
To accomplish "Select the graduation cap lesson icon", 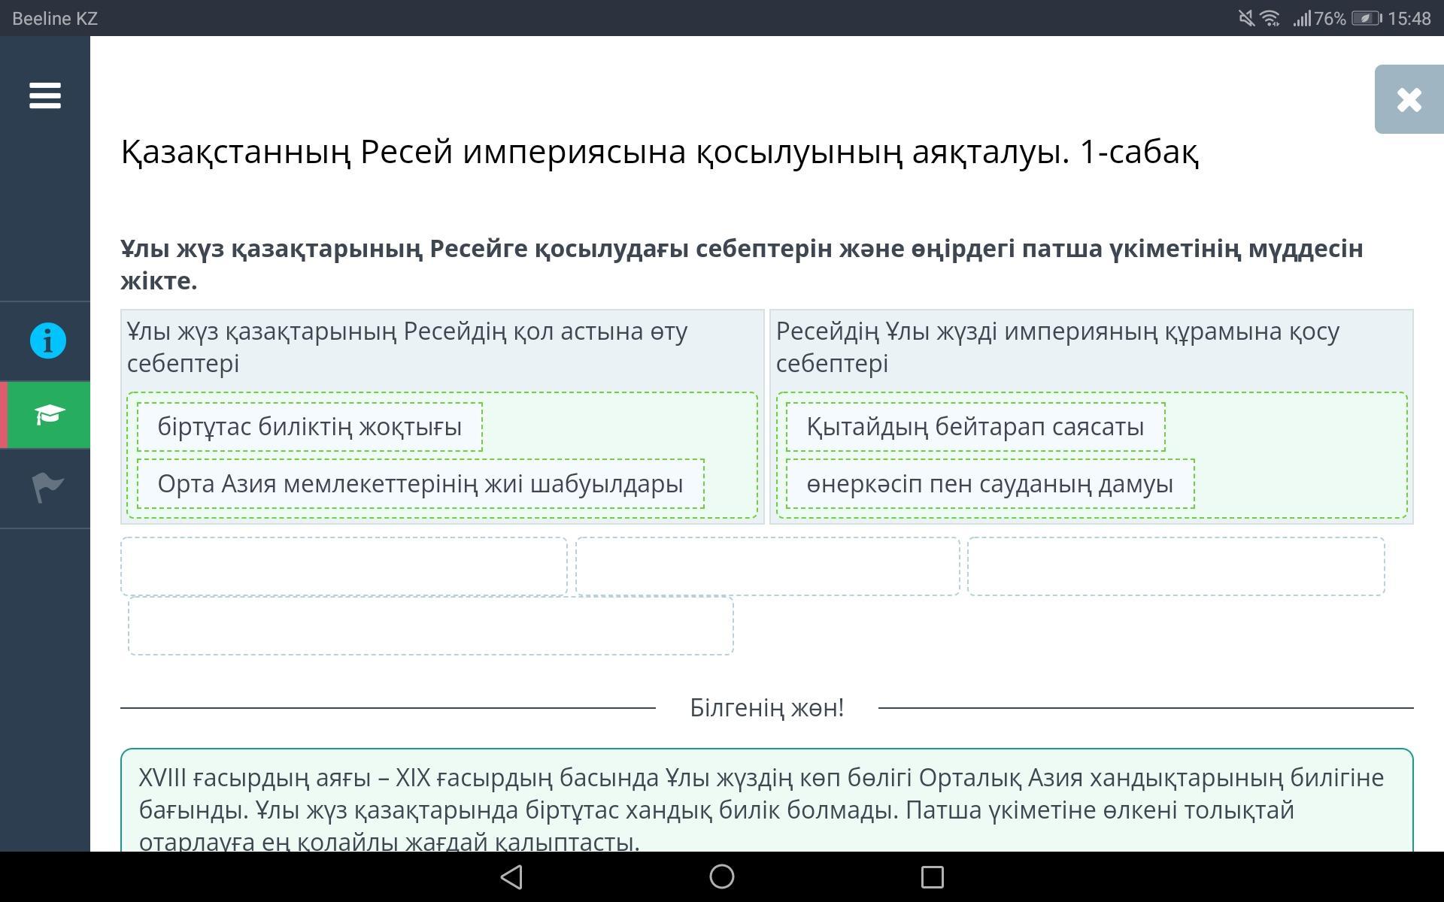I will click(x=48, y=414).
